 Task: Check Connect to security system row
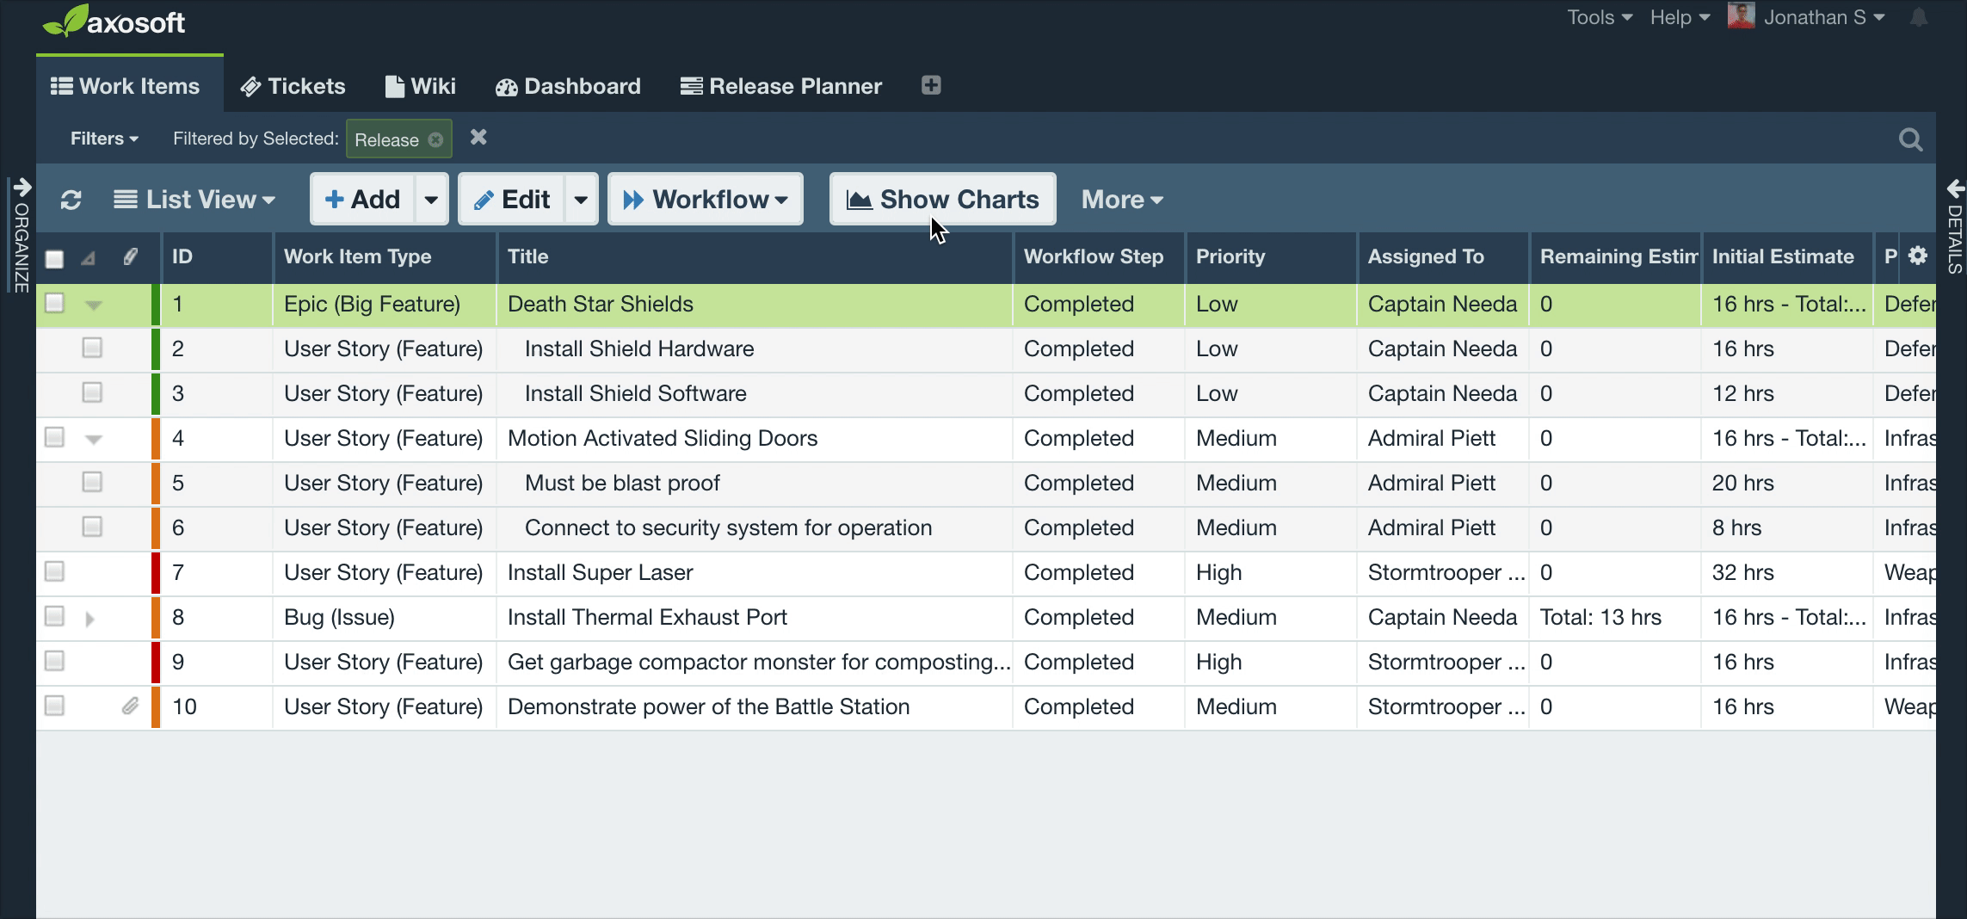(92, 527)
